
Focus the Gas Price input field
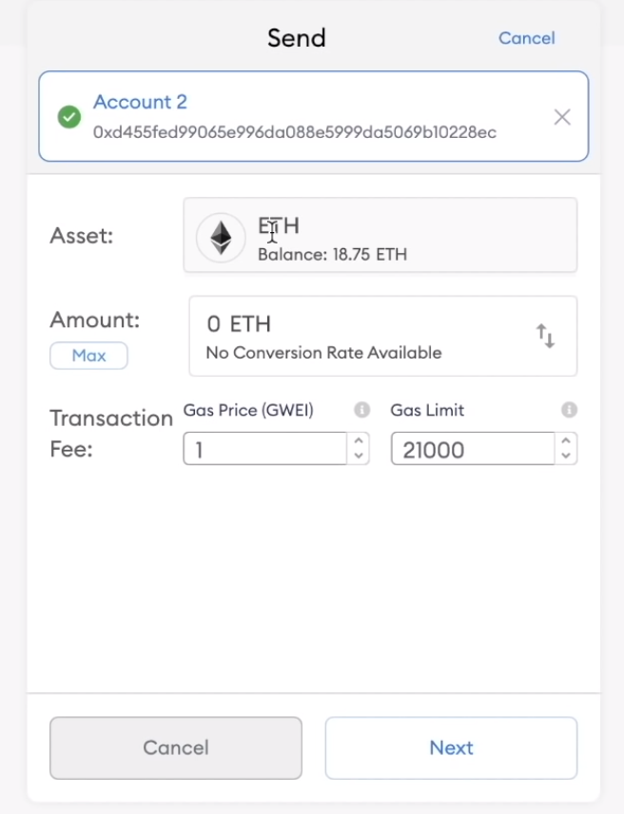264,449
